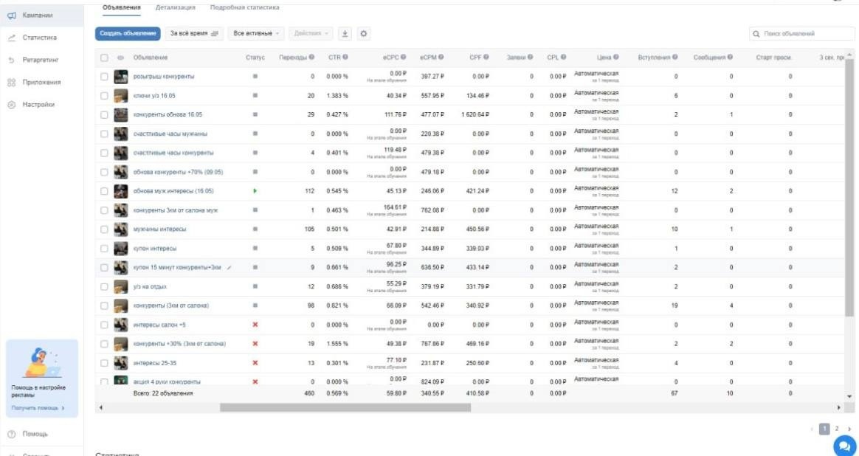859x456 pixels.
Task: Open ad конкуренты +30% (3км от салона)
Action: click(x=179, y=344)
